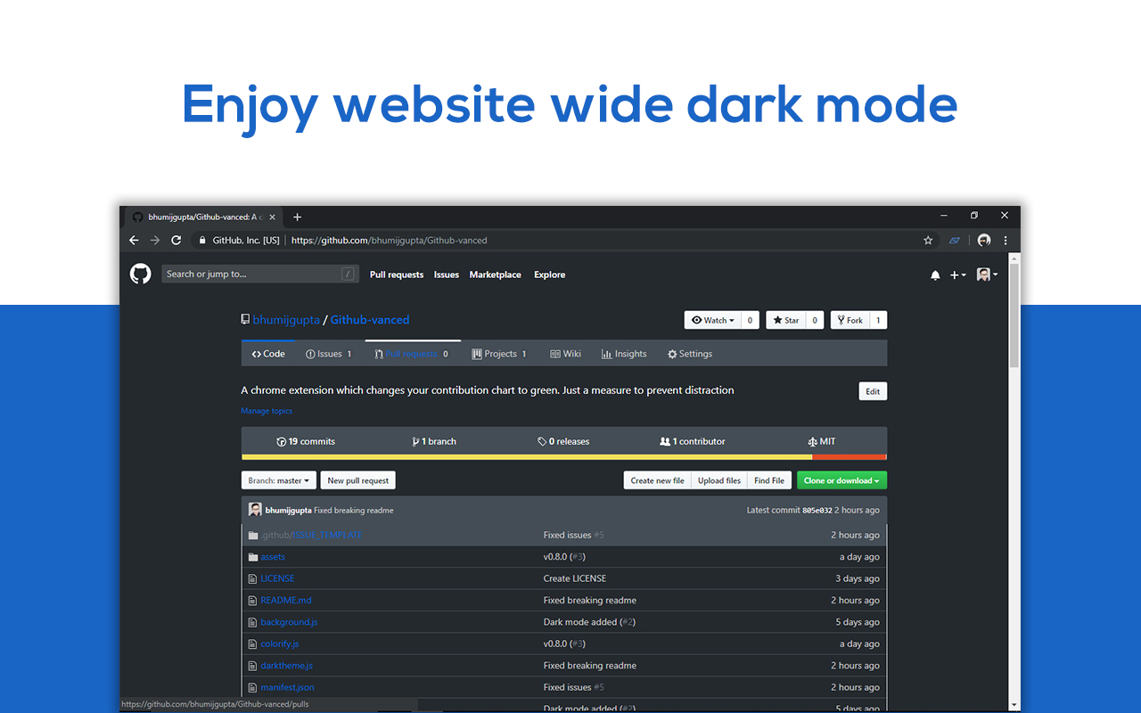This screenshot has height=713, width=1141.
Task: View 0 releases
Action: click(x=563, y=441)
